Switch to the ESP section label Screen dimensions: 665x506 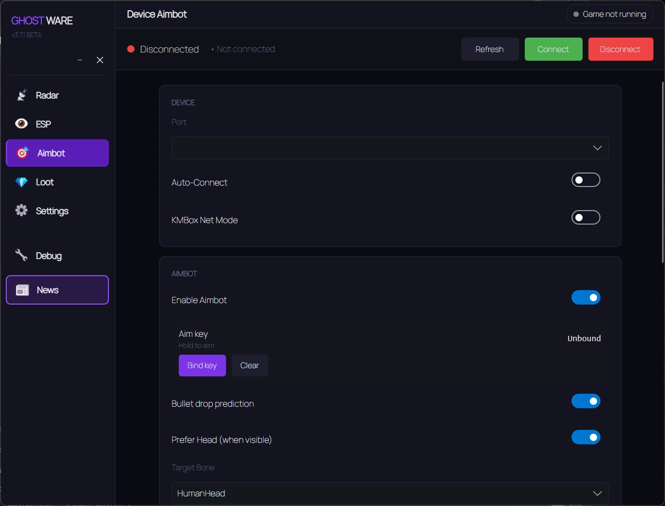click(43, 124)
